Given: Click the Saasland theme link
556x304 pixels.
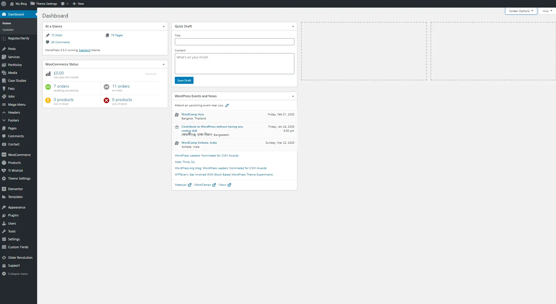Looking at the screenshot, I should point(84,50).
